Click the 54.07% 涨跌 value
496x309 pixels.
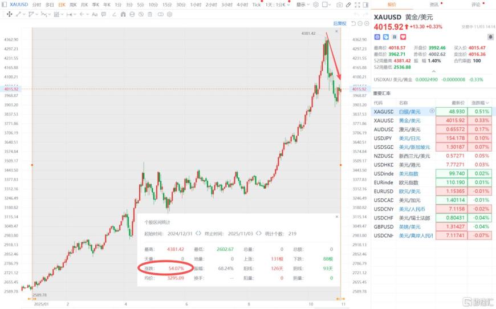(176, 268)
